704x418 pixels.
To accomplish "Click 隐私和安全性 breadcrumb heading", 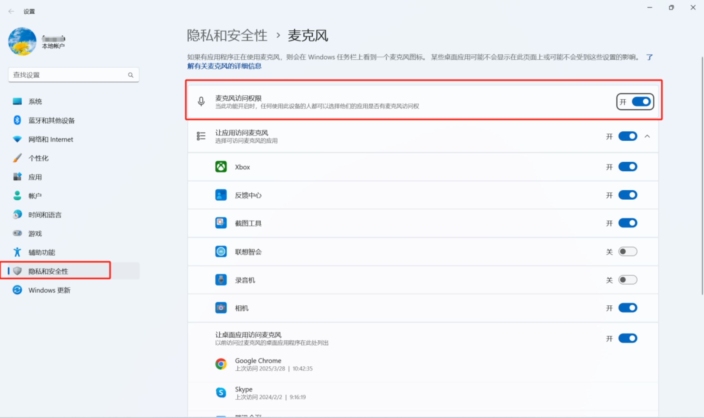I will point(227,36).
